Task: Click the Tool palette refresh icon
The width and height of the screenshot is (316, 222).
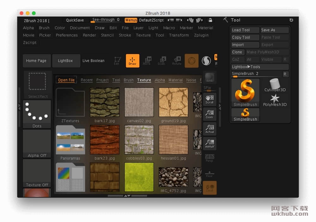Action: [291, 20]
